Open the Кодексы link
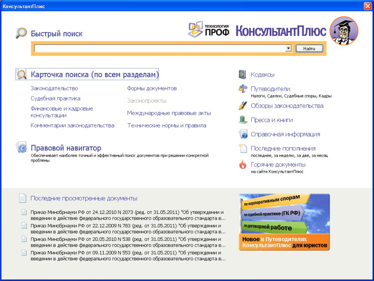The image size is (374, 281). (x=263, y=75)
